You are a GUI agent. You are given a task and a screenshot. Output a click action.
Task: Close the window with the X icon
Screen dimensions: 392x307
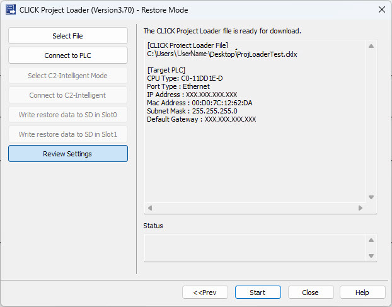coord(382,9)
